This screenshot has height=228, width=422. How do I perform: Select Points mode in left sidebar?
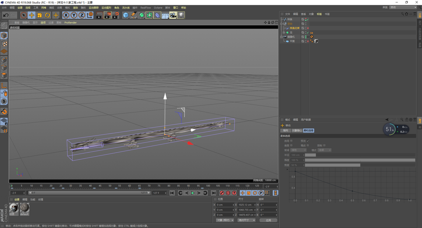click(x=4, y=60)
